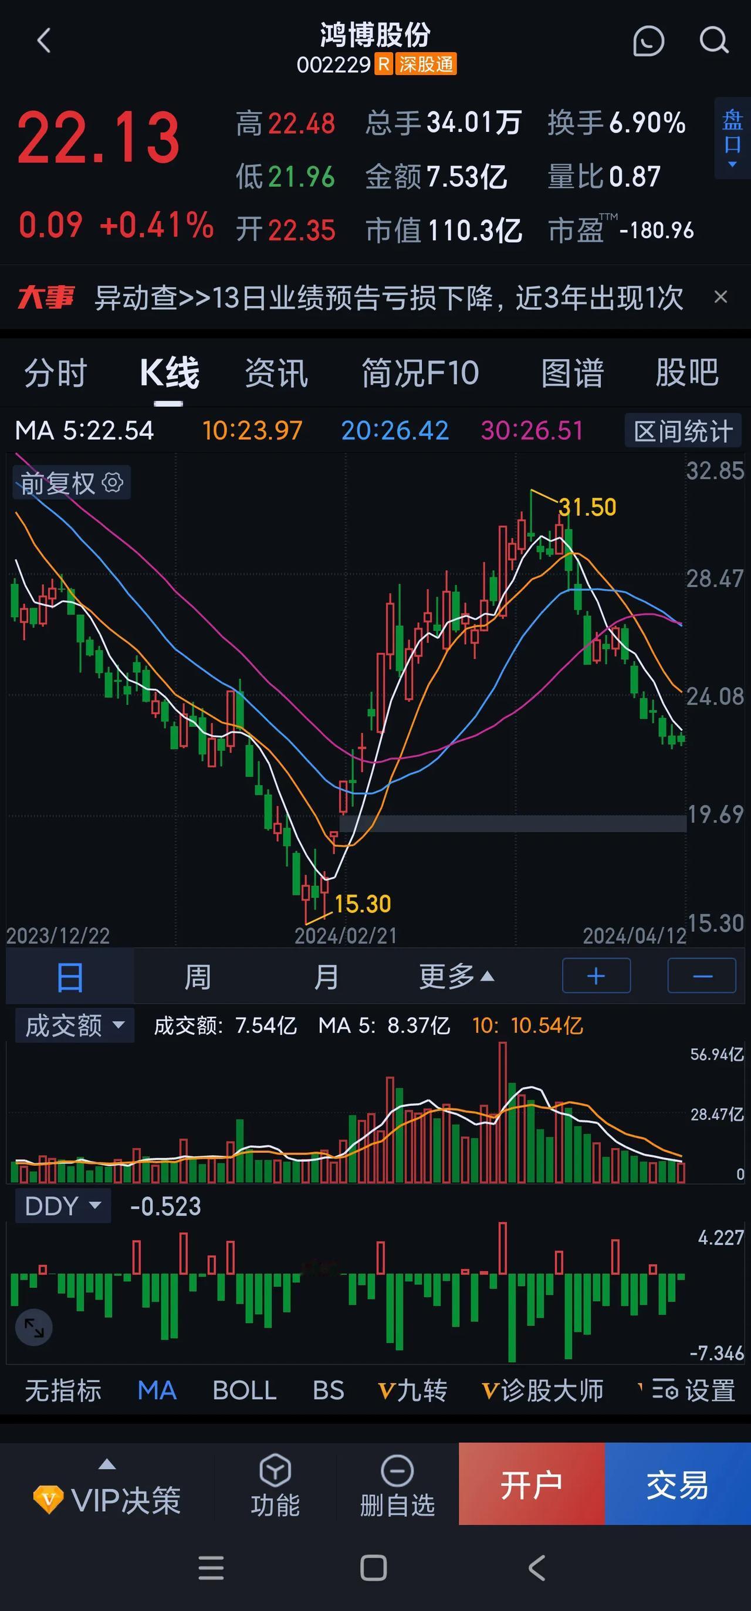
Task: Open the search magnifier icon
Action: tap(713, 41)
